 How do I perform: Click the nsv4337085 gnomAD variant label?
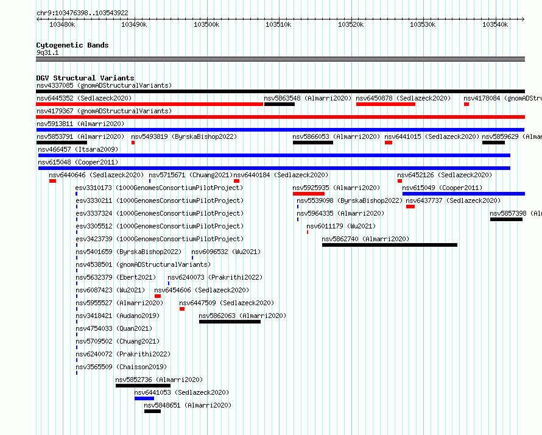coord(104,85)
